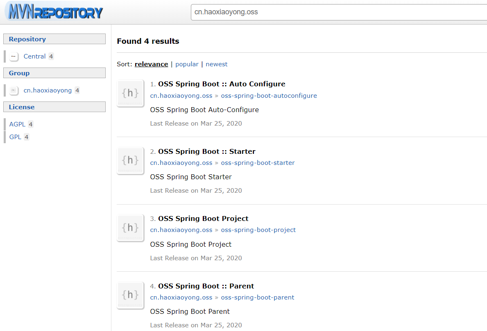487x331 pixels.
Task: Sort results by relevance
Action: [x=151, y=64]
